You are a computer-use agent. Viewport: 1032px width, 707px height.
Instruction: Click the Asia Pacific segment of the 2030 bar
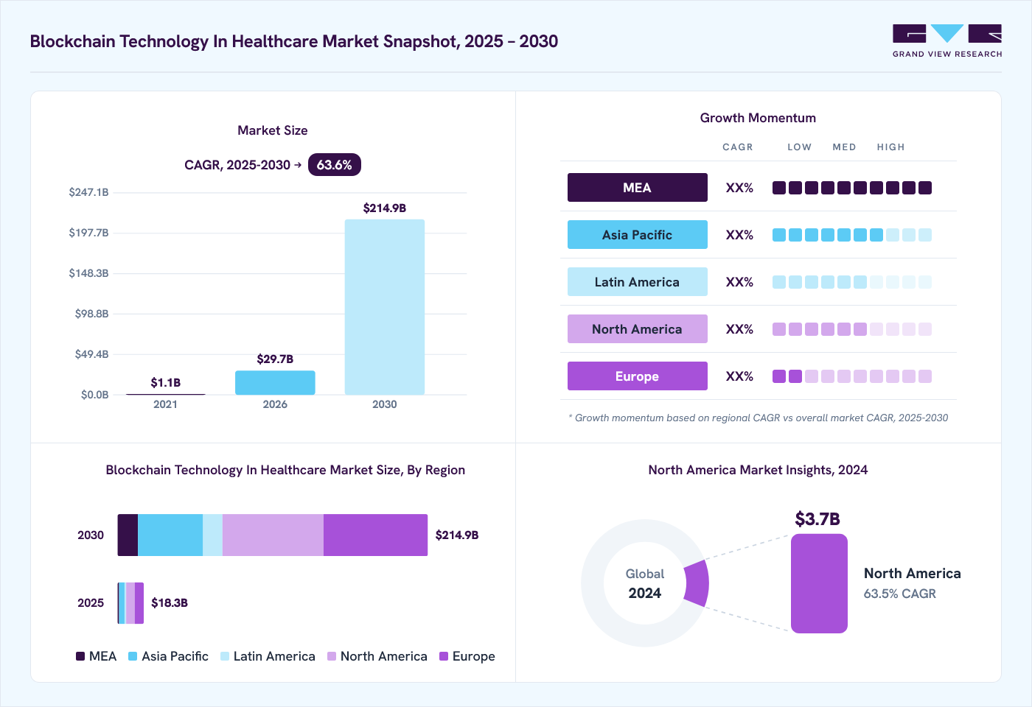tap(170, 535)
